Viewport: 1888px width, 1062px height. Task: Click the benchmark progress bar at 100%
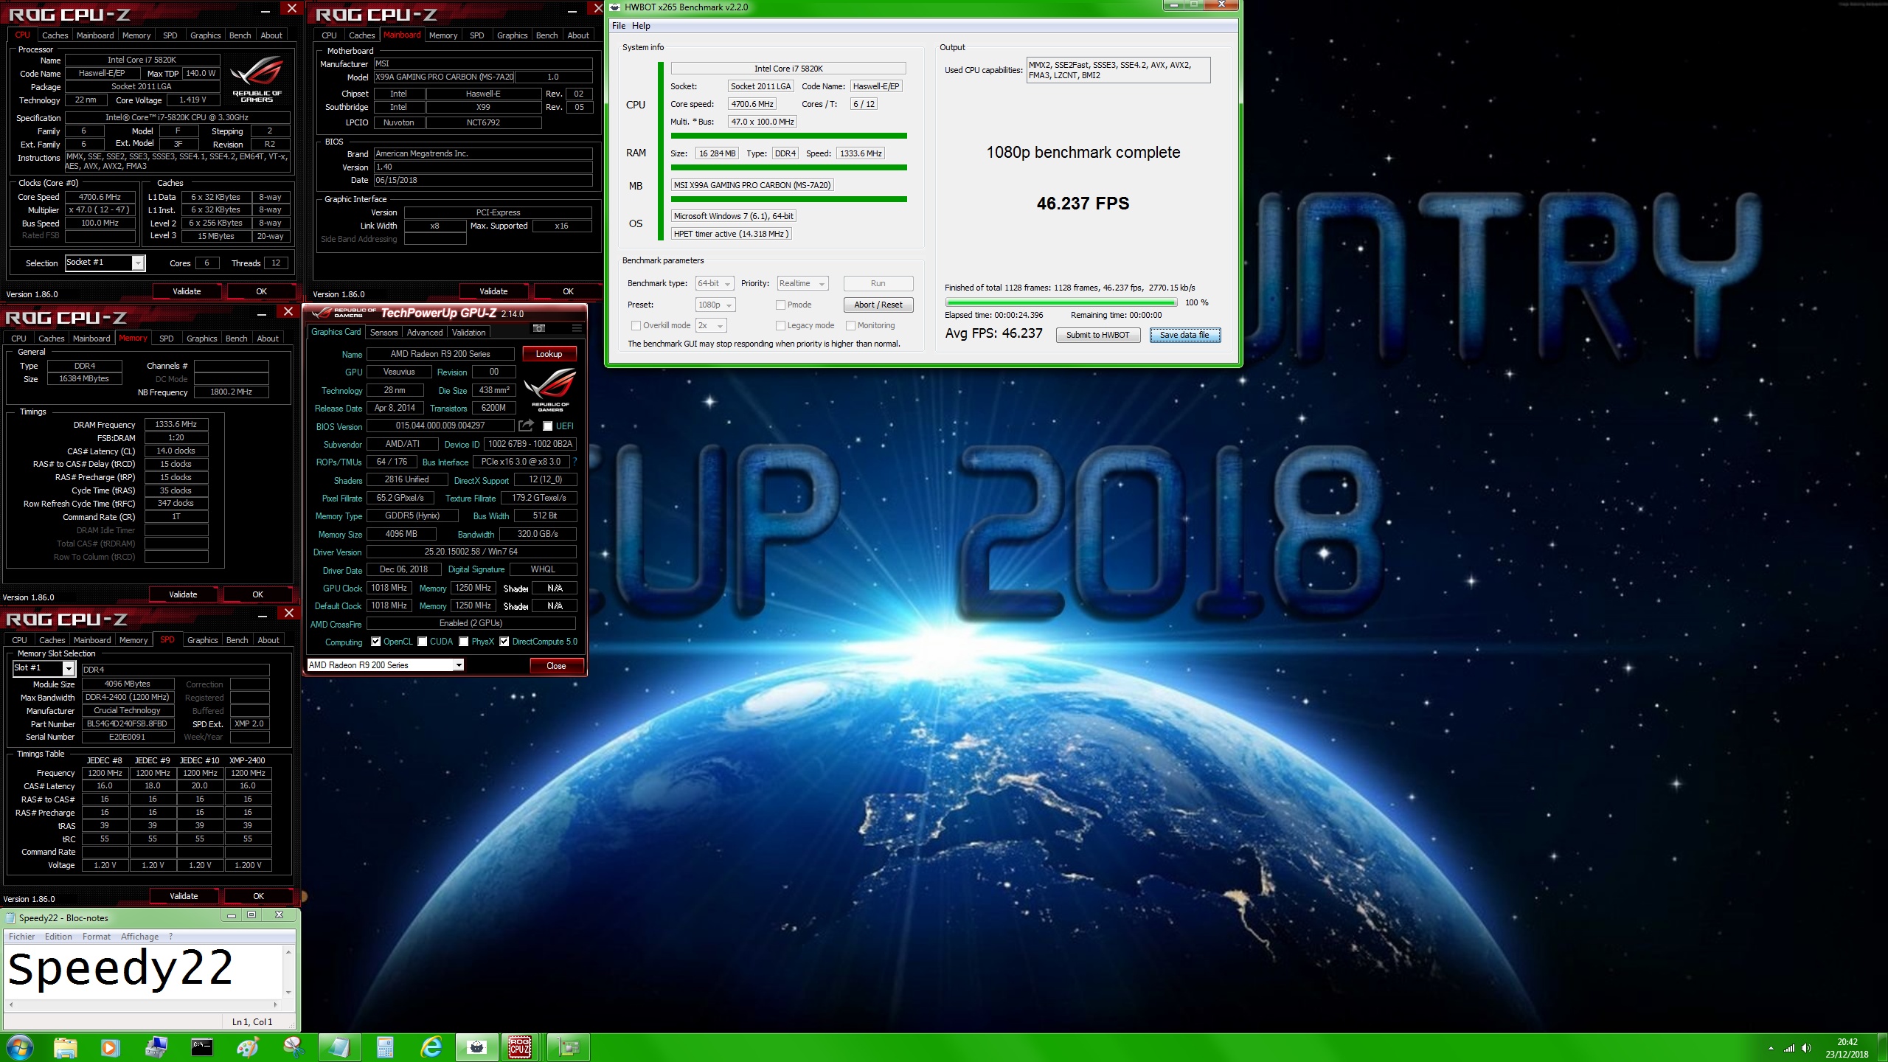(x=1061, y=302)
